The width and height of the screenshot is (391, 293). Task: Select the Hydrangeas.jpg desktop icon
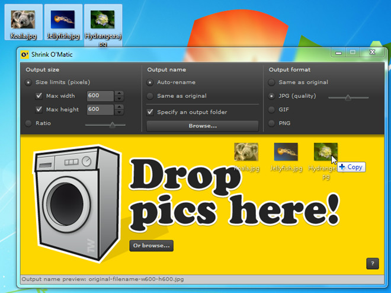[103, 26]
